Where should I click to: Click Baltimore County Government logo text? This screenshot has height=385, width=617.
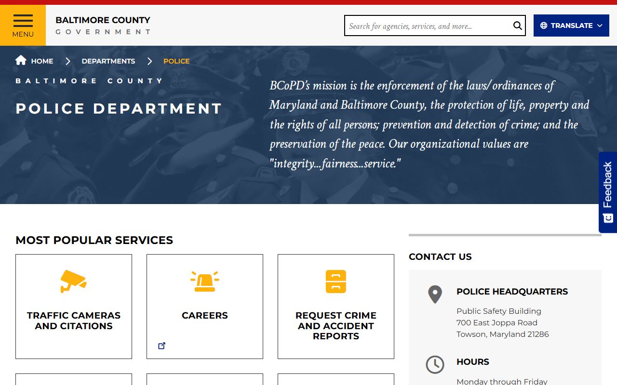tap(103, 26)
